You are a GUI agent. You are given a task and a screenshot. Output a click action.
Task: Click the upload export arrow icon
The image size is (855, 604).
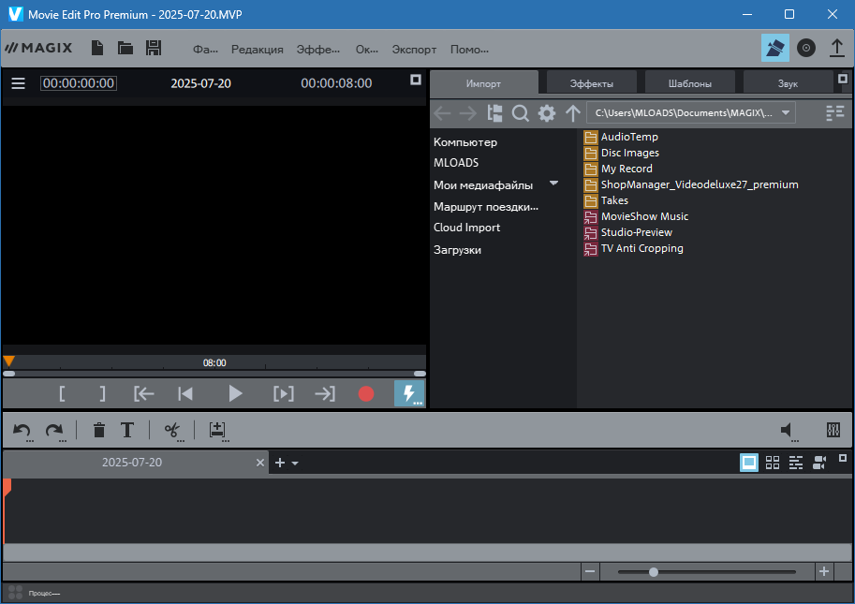[x=836, y=48]
